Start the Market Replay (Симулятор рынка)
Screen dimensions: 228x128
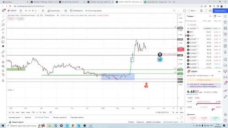point(93,11)
